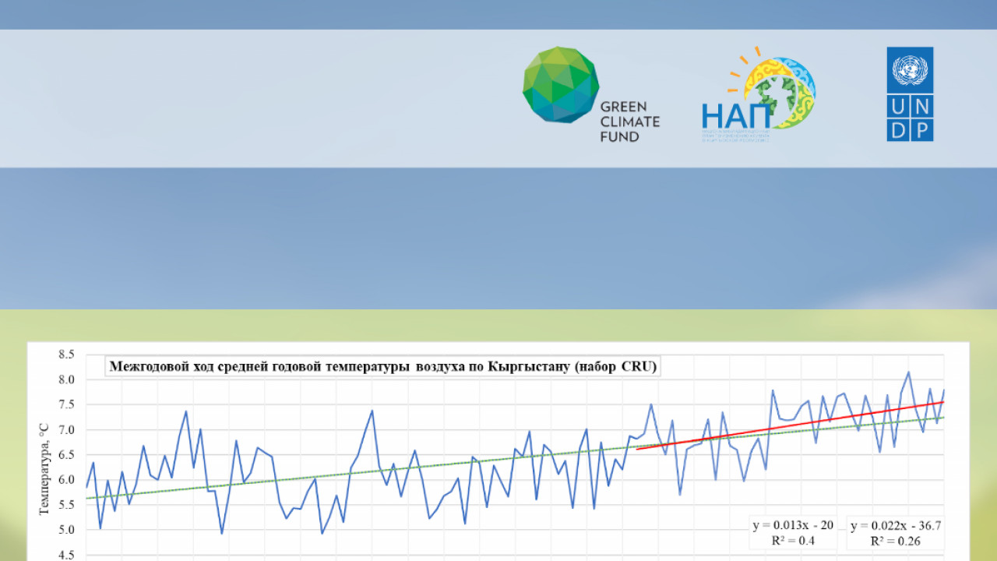
Task: Click the "GREEN CLIMATE FUND" text
Action: point(629,122)
